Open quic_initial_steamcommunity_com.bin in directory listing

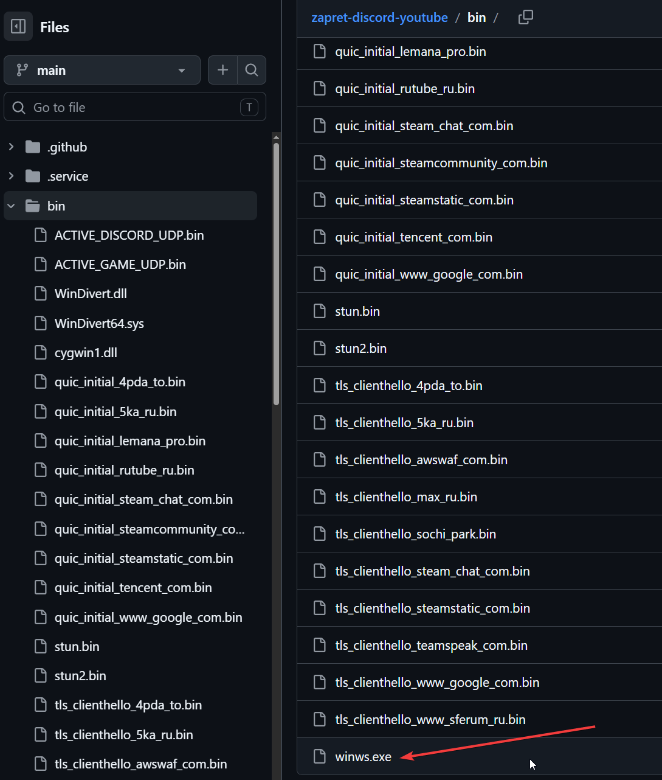tap(441, 162)
